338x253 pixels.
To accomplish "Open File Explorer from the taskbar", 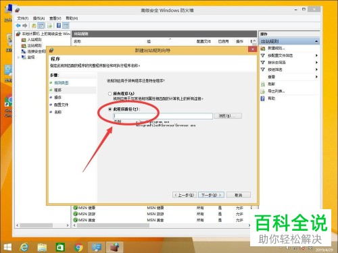I will [x=42, y=247].
